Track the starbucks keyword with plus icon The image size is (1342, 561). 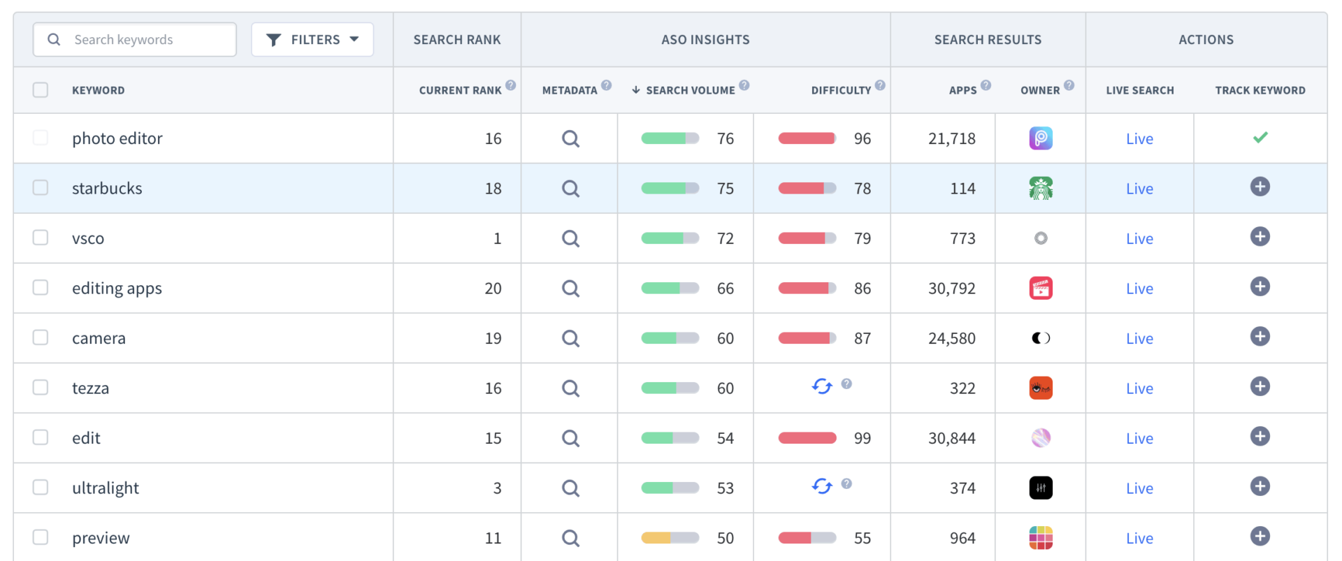(1260, 187)
